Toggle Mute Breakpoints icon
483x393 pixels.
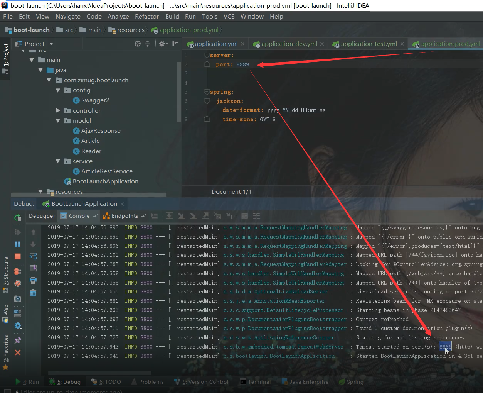tap(18, 283)
